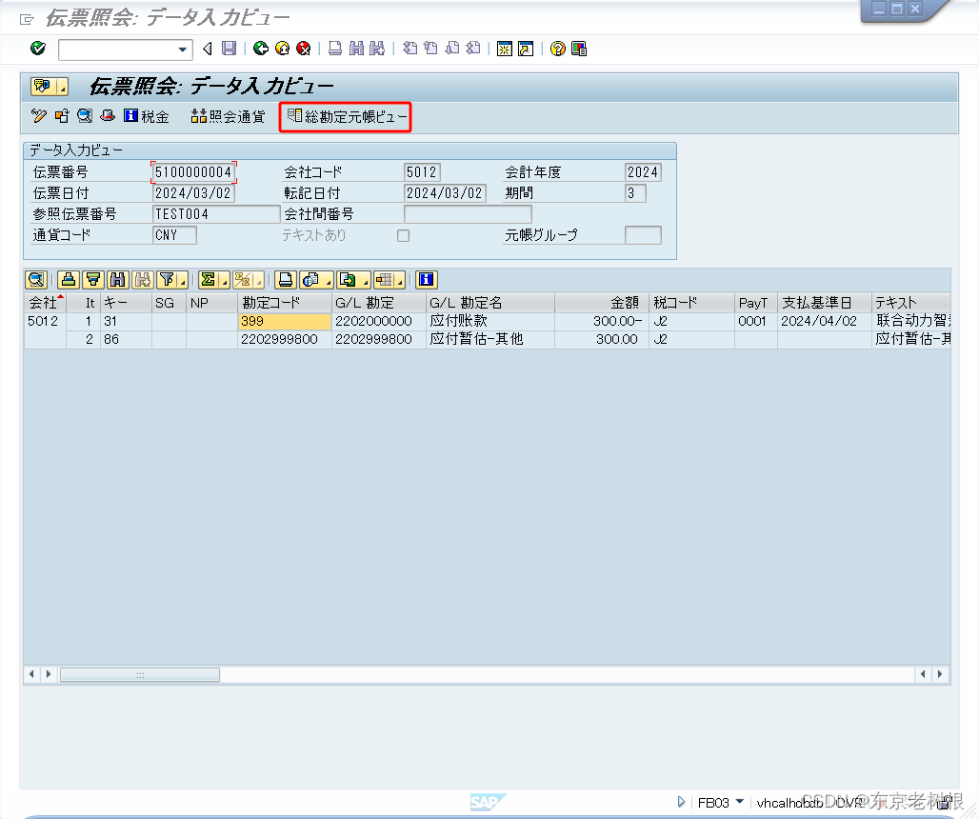Image resolution: width=979 pixels, height=819 pixels.
Task: Click the Save icon in standard toolbar
Action: point(228,48)
